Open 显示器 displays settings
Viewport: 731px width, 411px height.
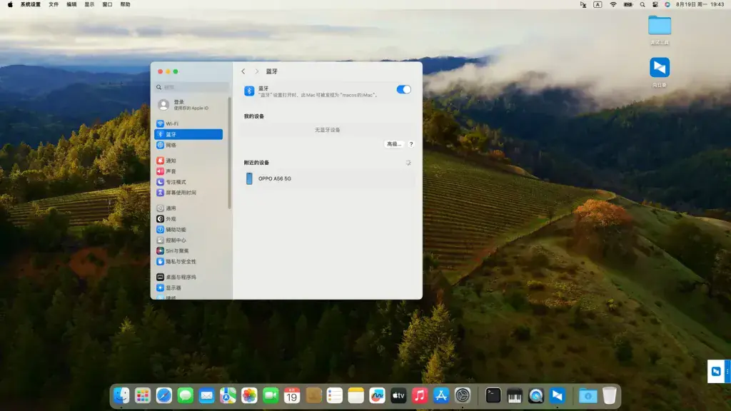pyautogui.click(x=188, y=288)
